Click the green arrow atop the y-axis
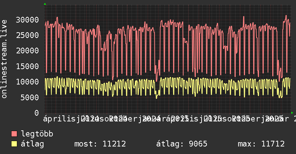296x154 pixels. 45,4
